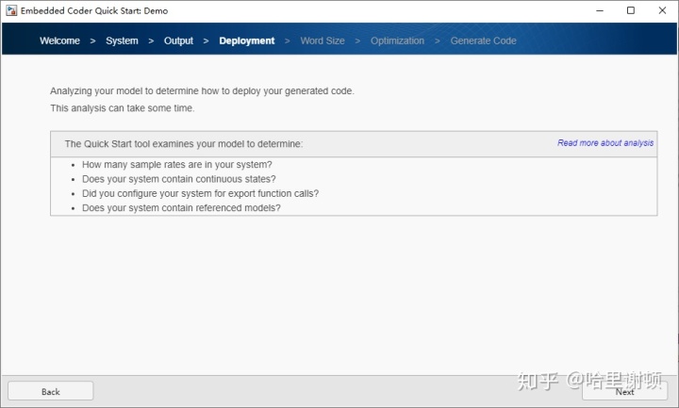Click the Next button
The height and width of the screenshot is (408, 679).
pos(624,391)
